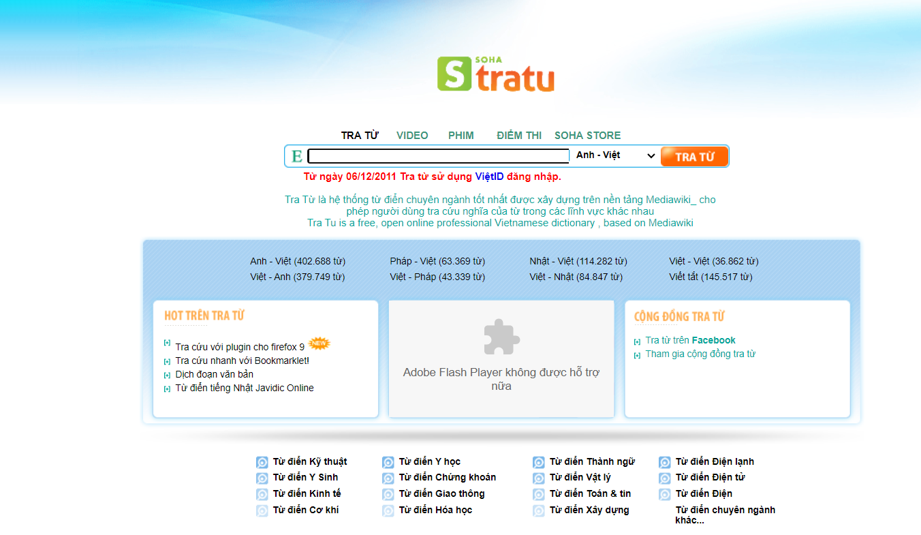Image resolution: width=921 pixels, height=535 pixels.
Task: Open Từ điển Hóa học text link
Action: click(x=435, y=510)
